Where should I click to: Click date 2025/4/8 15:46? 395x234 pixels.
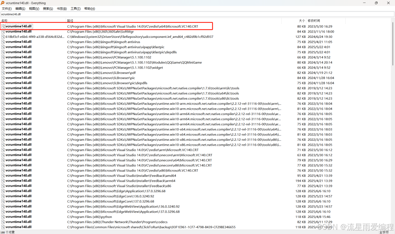point(319,217)
